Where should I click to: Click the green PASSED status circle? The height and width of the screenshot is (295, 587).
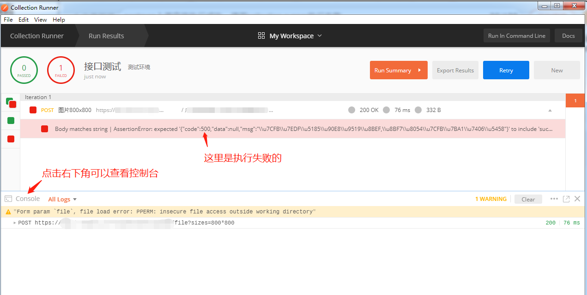click(x=24, y=70)
